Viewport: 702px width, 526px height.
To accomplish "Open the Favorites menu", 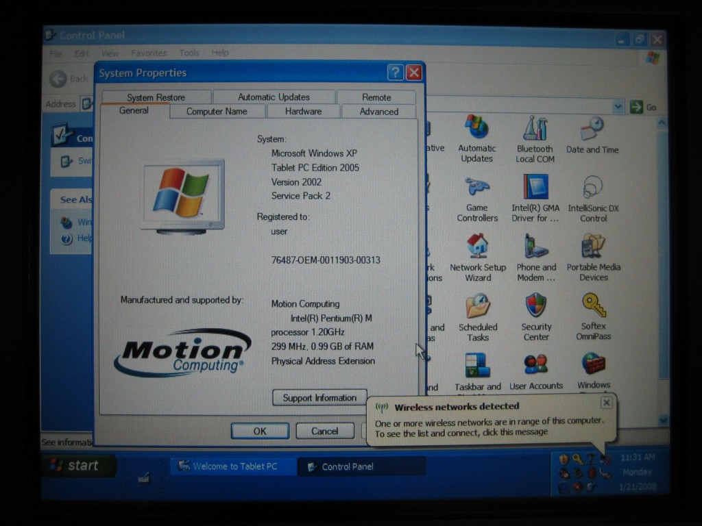I will tap(149, 53).
